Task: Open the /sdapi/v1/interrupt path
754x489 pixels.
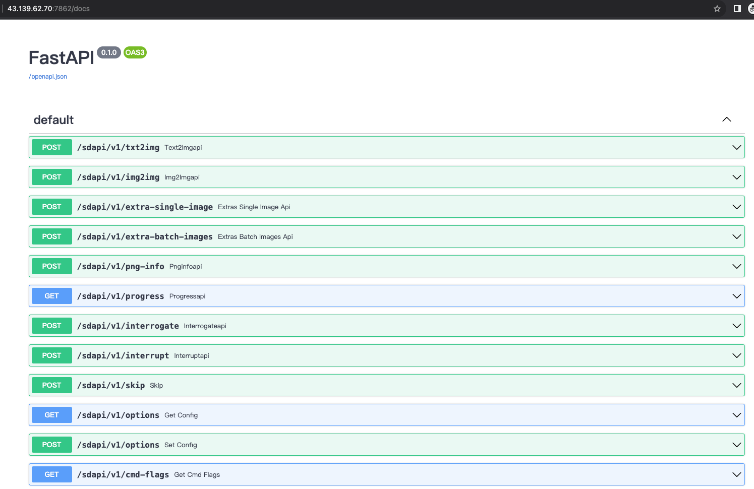Action: tap(124, 355)
